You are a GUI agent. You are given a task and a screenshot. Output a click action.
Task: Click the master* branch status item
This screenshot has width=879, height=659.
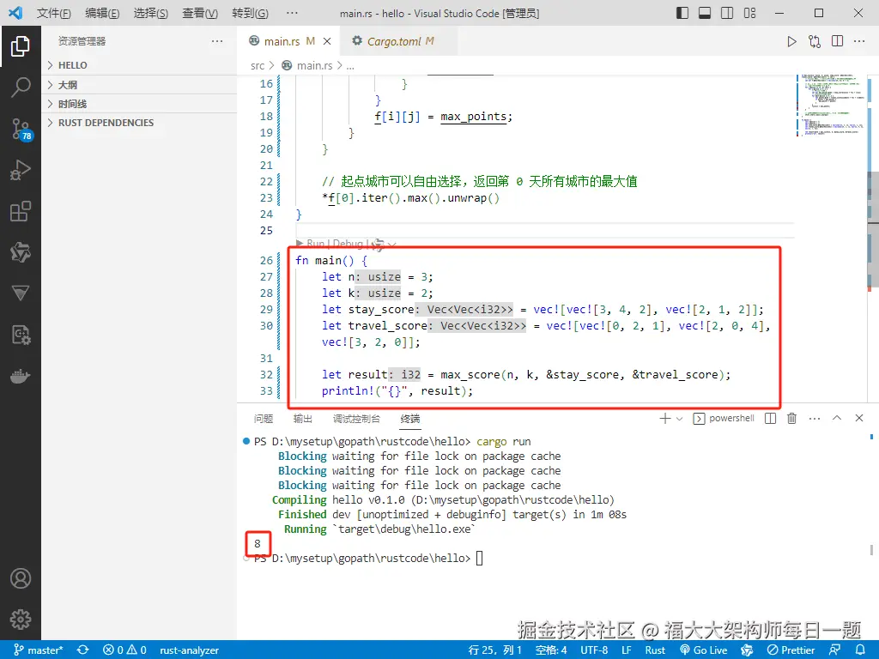point(39,650)
